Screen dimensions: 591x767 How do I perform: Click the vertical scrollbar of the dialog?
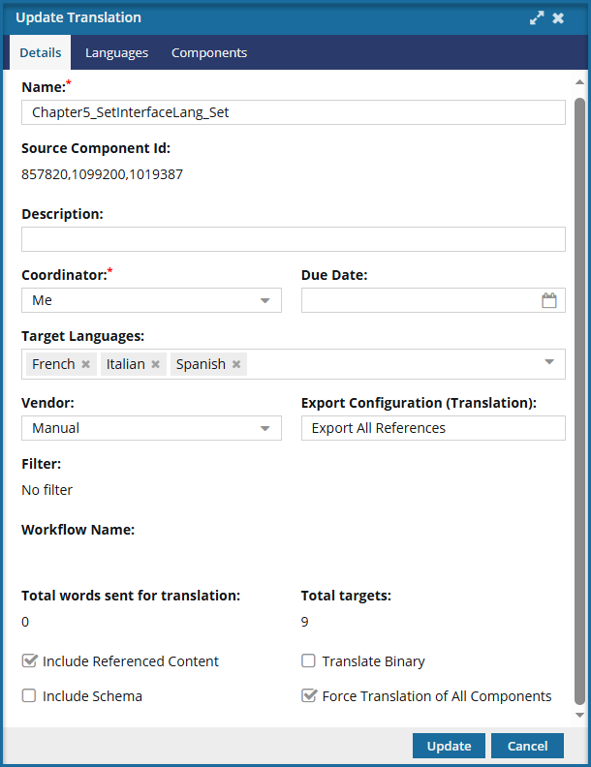pyautogui.click(x=579, y=387)
